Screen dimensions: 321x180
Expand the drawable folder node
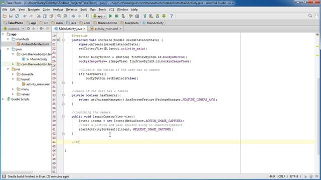click(13, 74)
